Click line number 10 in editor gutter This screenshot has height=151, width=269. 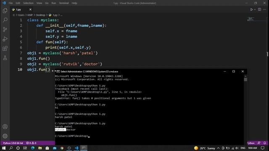20,70
